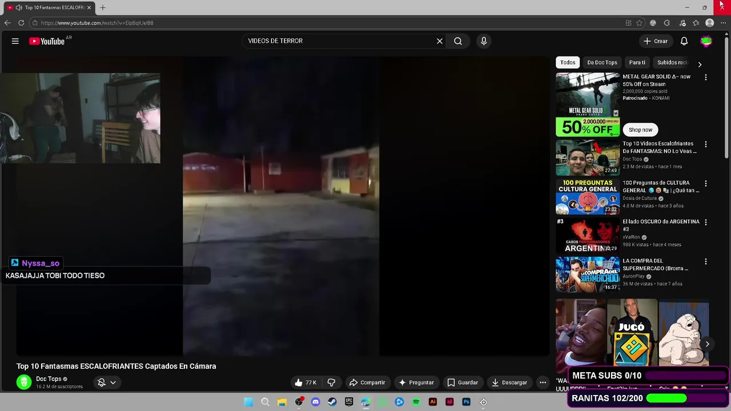Click Compartir to share video
This screenshot has width=731, height=411.
(367, 382)
